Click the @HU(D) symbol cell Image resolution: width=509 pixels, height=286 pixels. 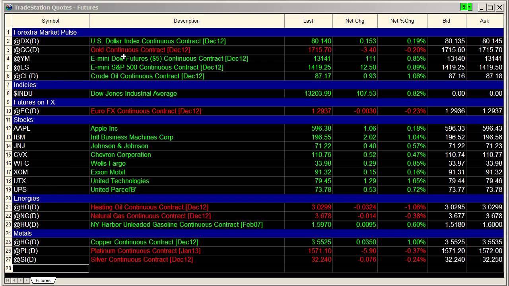51,224
